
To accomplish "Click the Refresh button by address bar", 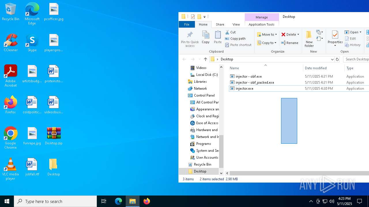I will (x=337, y=59).
